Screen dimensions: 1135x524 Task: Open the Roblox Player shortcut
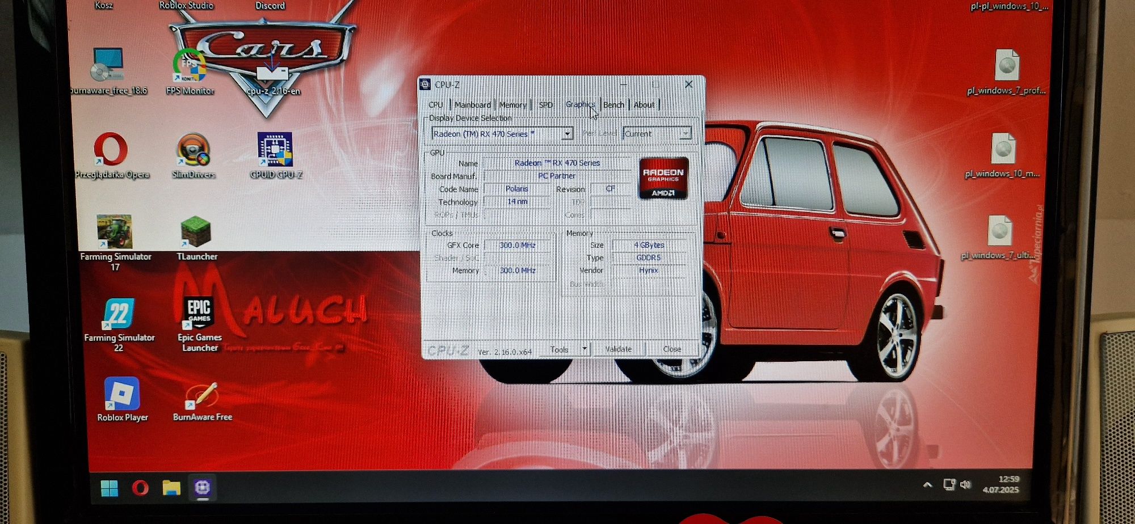click(x=123, y=399)
